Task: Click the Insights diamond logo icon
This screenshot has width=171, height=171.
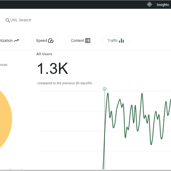Action: click(149, 5)
